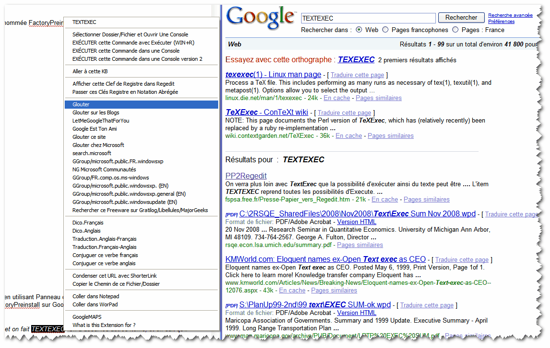
Task: Select the Pages francophones radio button
Action: 385,30
